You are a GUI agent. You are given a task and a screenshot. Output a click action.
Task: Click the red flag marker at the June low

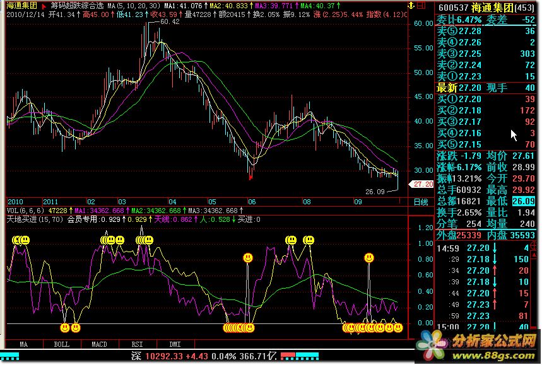[250, 178]
